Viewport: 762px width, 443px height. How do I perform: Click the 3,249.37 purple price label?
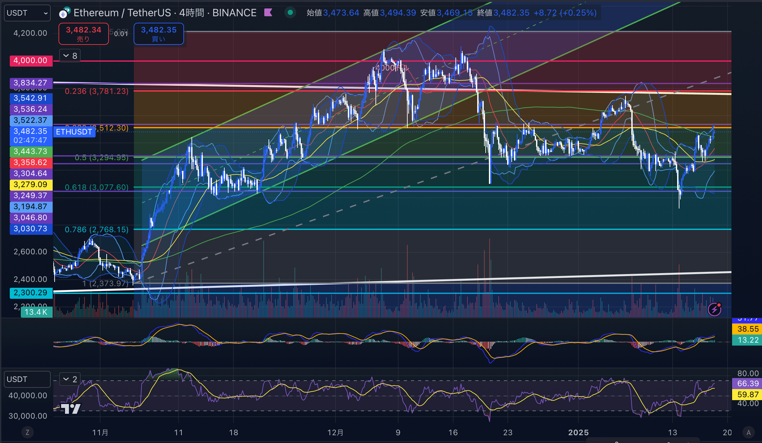click(x=31, y=196)
